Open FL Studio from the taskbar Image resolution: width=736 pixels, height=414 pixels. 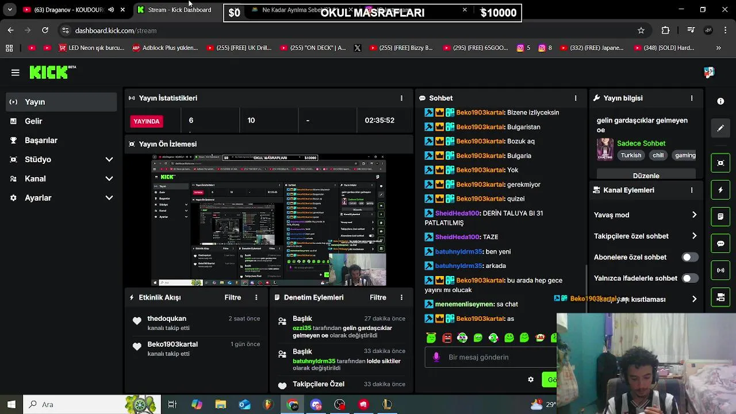pyautogui.click(x=269, y=405)
